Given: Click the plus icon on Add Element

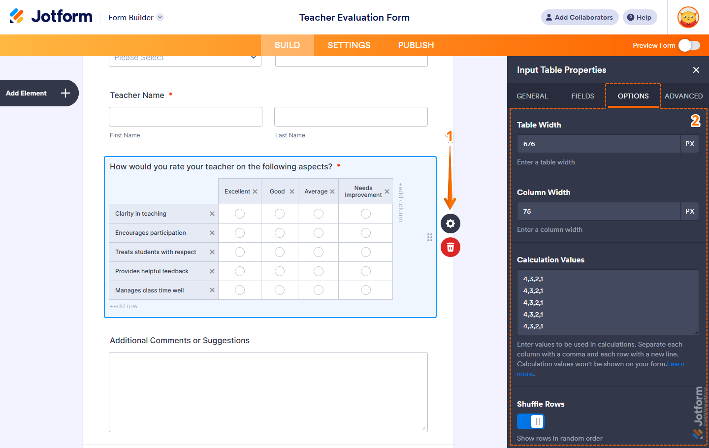Looking at the screenshot, I should 65,93.
